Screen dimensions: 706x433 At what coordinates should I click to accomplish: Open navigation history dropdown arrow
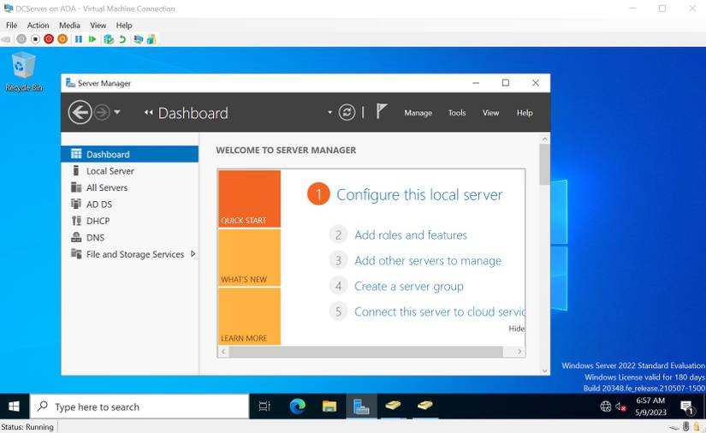pos(117,111)
